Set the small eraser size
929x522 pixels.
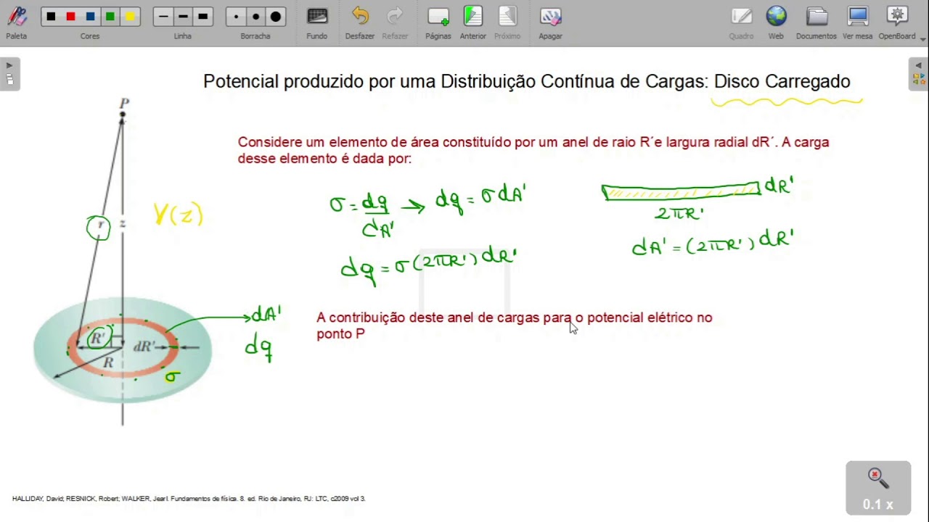[236, 17]
